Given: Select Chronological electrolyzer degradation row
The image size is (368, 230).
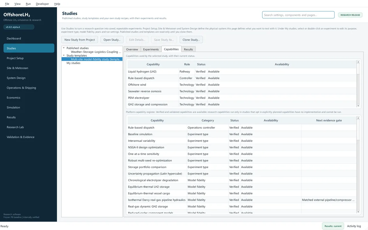Looking at the screenshot, I should [x=242, y=180].
